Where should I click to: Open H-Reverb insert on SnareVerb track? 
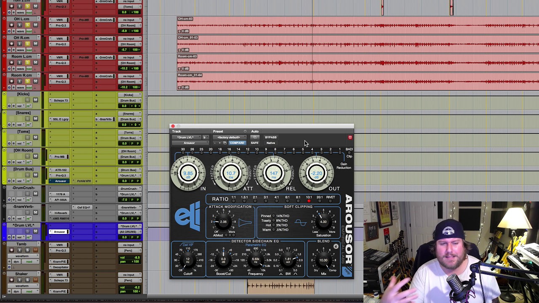click(x=60, y=213)
